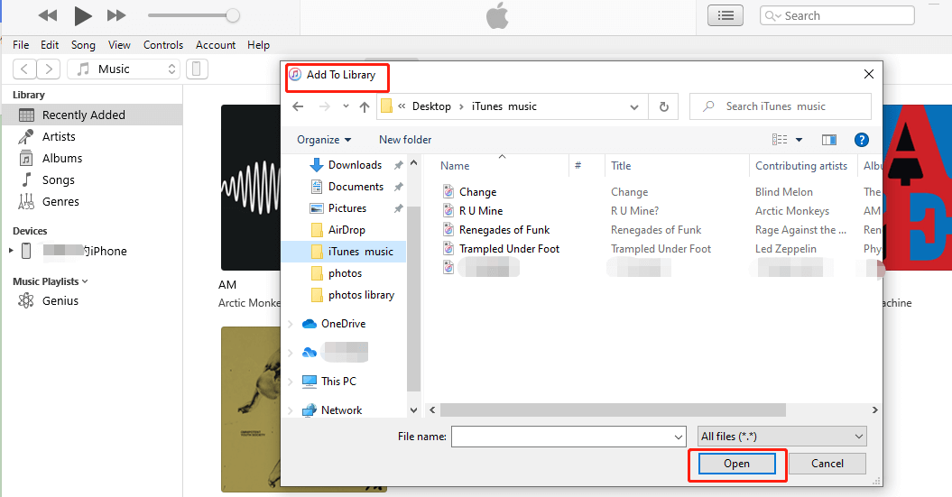Open the list view icon beside Search
952x497 pixels.
click(x=726, y=15)
